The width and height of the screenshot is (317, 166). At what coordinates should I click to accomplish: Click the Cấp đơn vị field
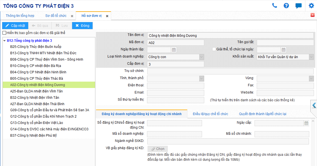click(175, 64)
